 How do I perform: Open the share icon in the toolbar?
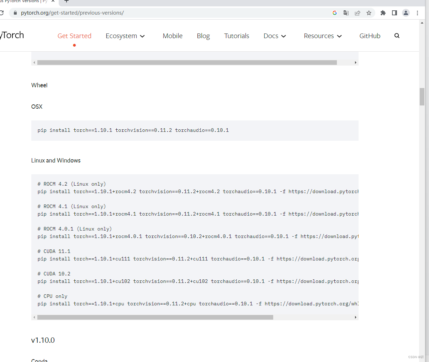pos(357,13)
